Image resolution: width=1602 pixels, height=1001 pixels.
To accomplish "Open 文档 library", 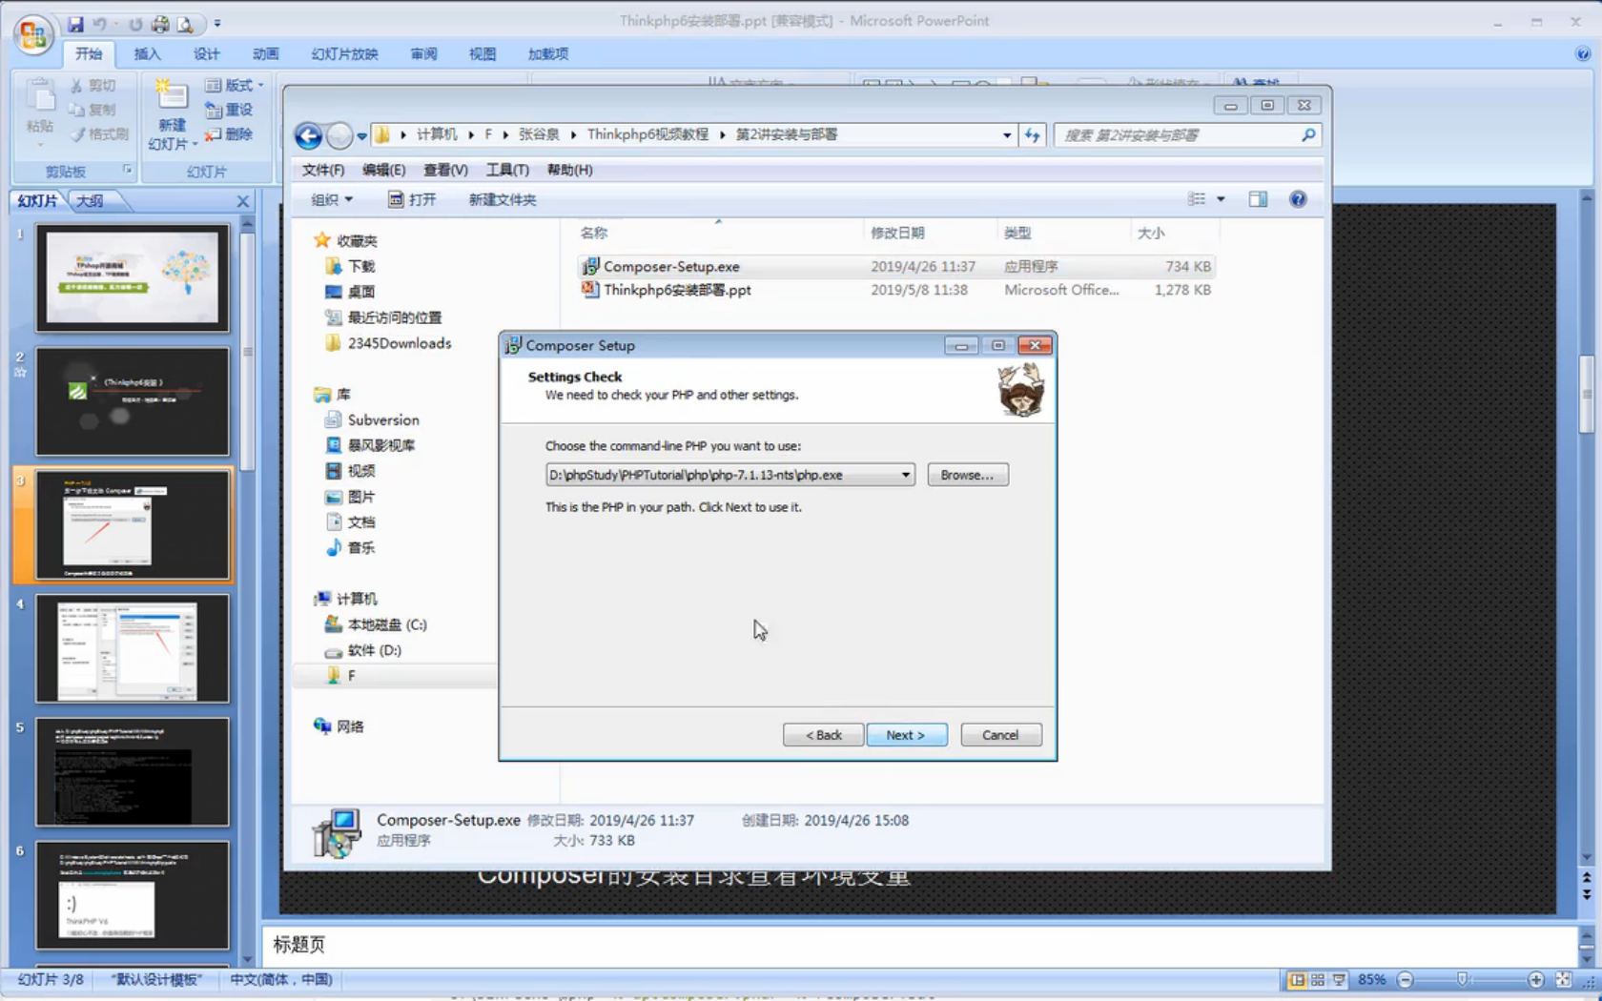I will pos(350,522).
